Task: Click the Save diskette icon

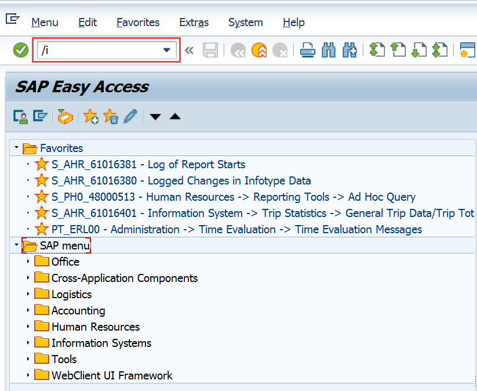Action: [210, 50]
